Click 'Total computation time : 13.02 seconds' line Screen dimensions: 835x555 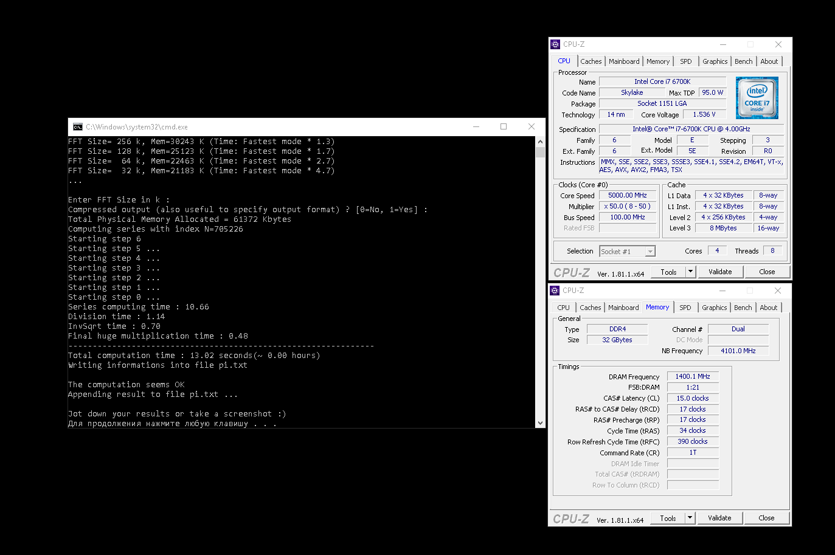194,356
